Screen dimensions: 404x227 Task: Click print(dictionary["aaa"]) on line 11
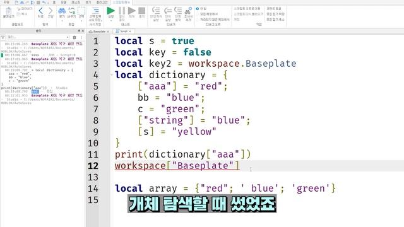coord(182,154)
